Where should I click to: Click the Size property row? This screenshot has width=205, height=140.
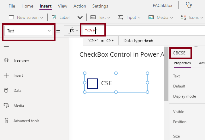[176, 136]
